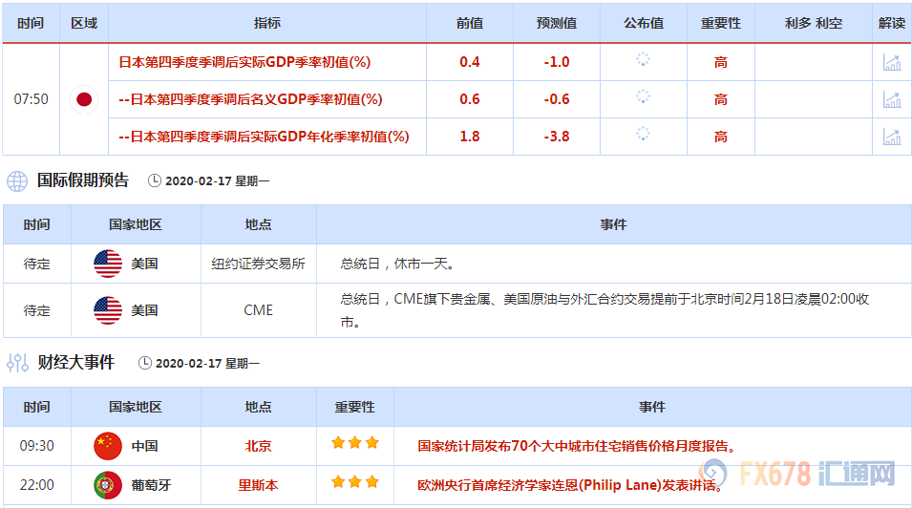Click the 指标 column header
The height and width of the screenshot is (508, 912).
pos(267,23)
